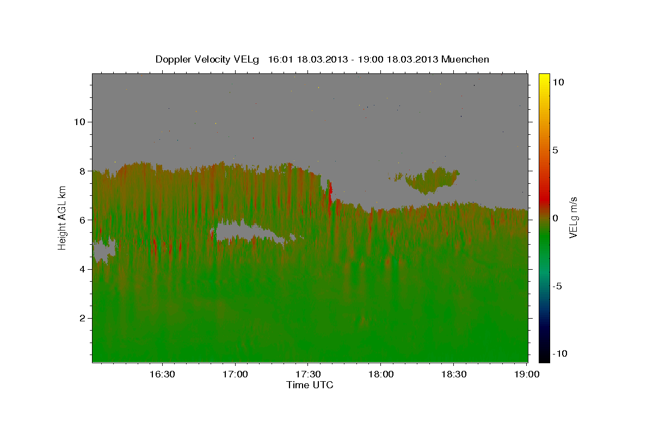Click the 16:30 time tick label
Viewport: 653px width, 435px height.
pyautogui.click(x=162, y=374)
